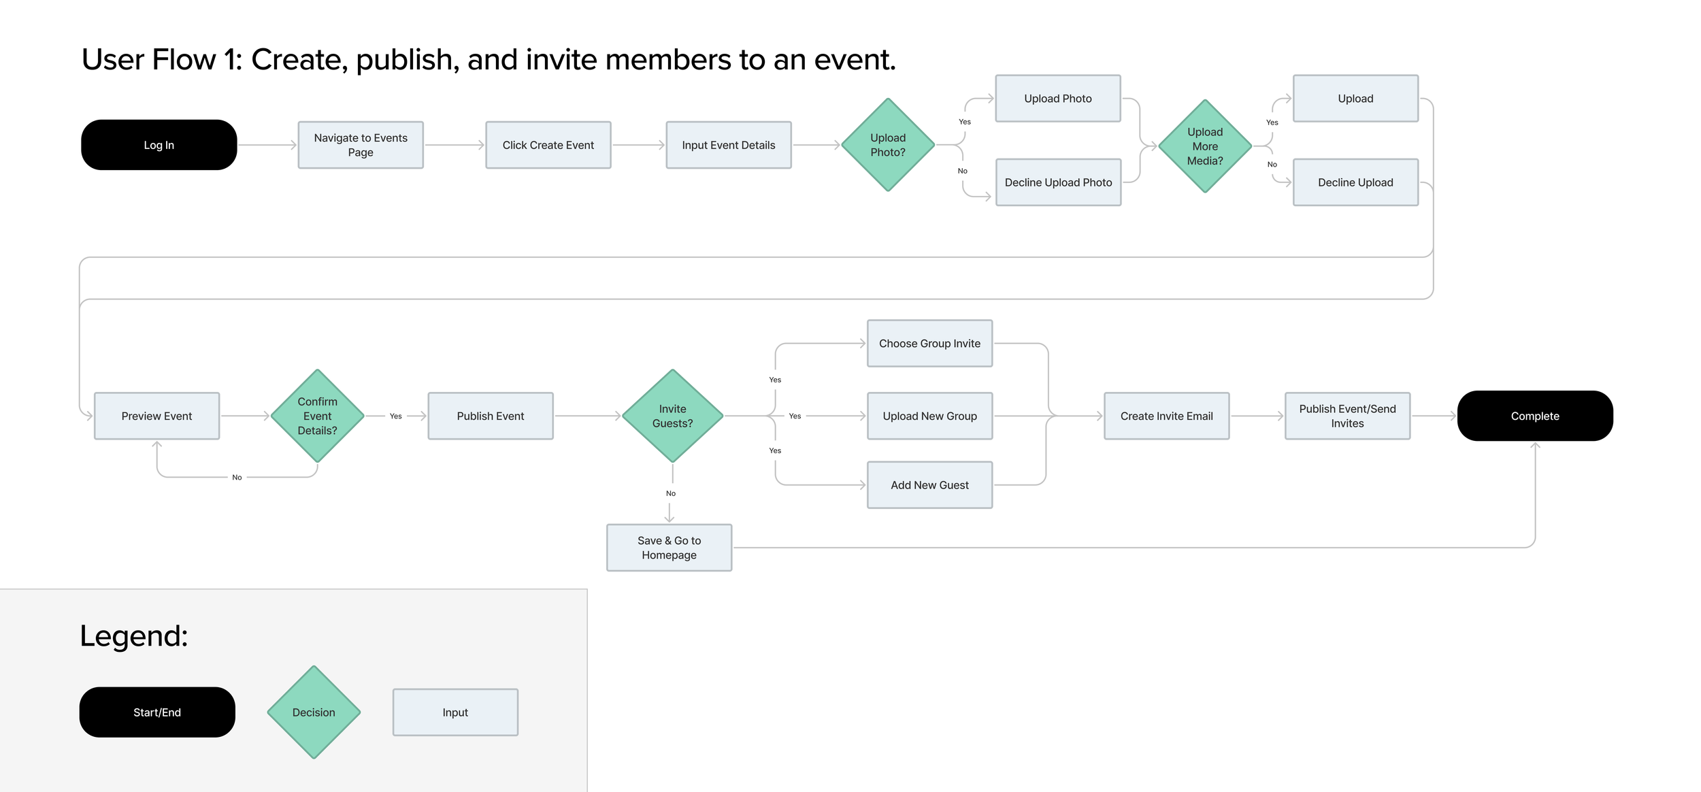The height and width of the screenshot is (792, 1701).
Task: Click the Add New Guest box
Action: [x=929, y=485]
